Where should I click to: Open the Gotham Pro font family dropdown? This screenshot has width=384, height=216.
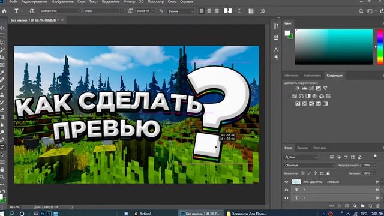pos(60,11)
